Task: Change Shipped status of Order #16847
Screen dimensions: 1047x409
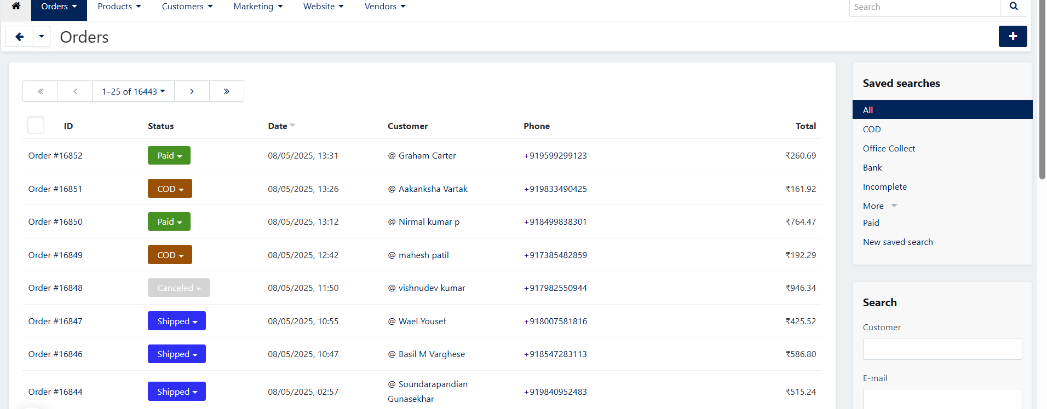Action: (177, 321)
